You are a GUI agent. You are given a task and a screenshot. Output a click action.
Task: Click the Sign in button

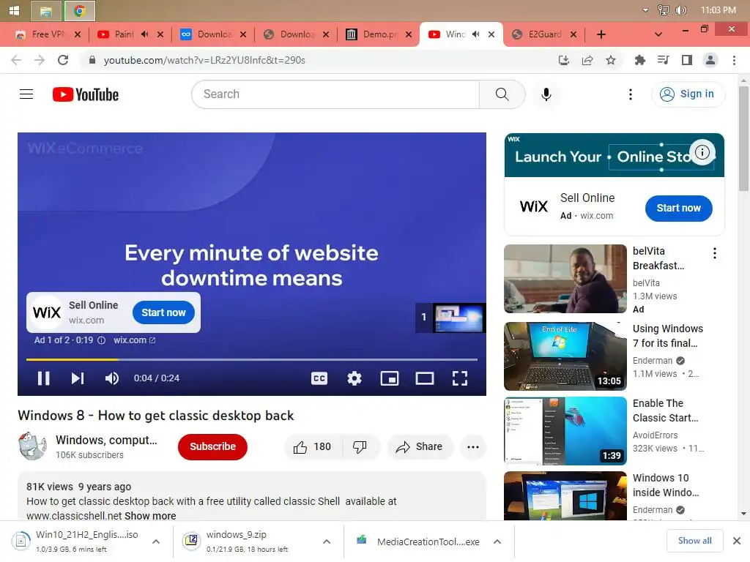click(688, 94)
